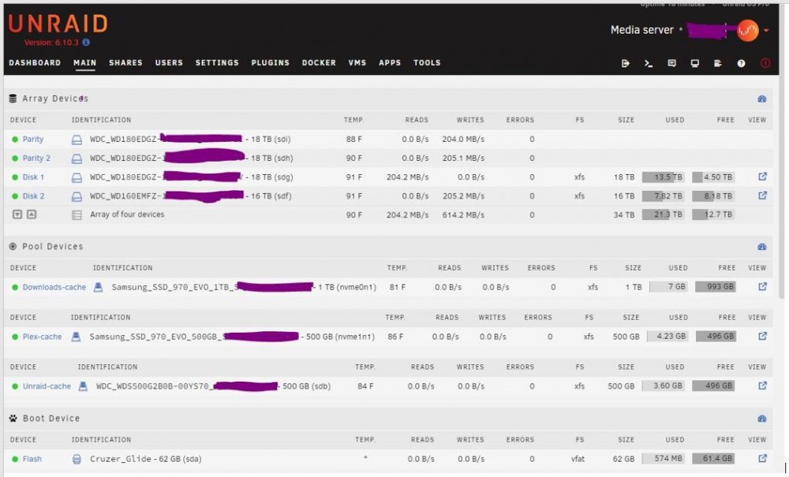Click the Disk 1 green status indicator
The width and height of the screenshot is (789, 477).
pos(15,177)
